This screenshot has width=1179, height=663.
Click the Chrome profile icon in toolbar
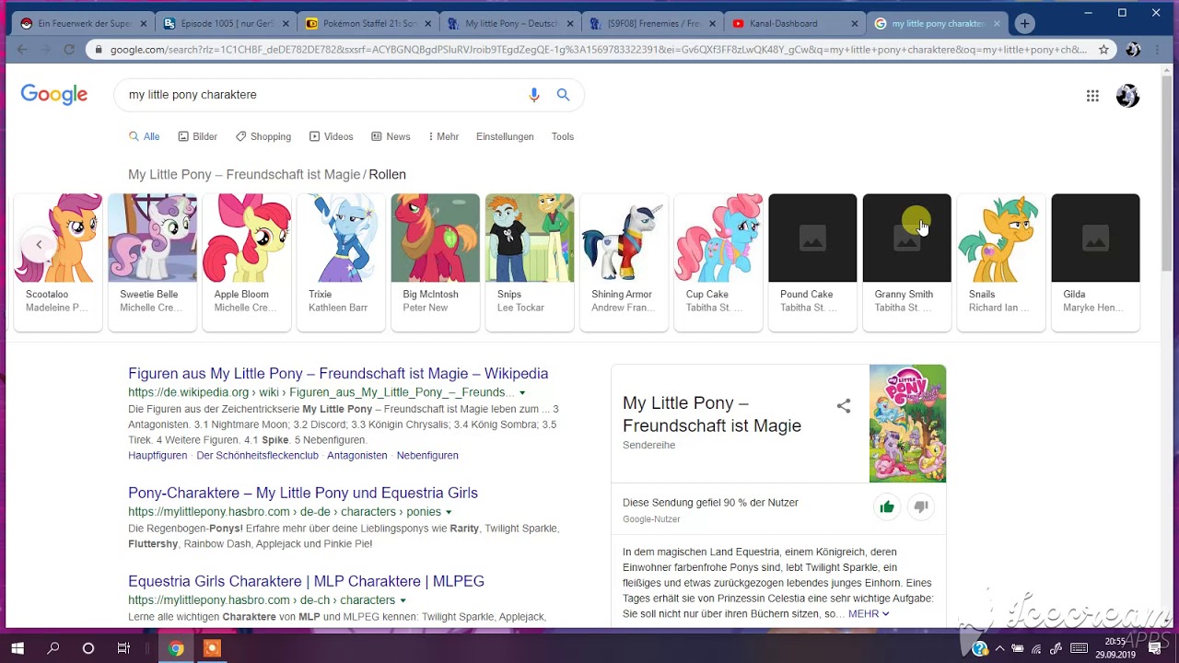point(1133,50)
